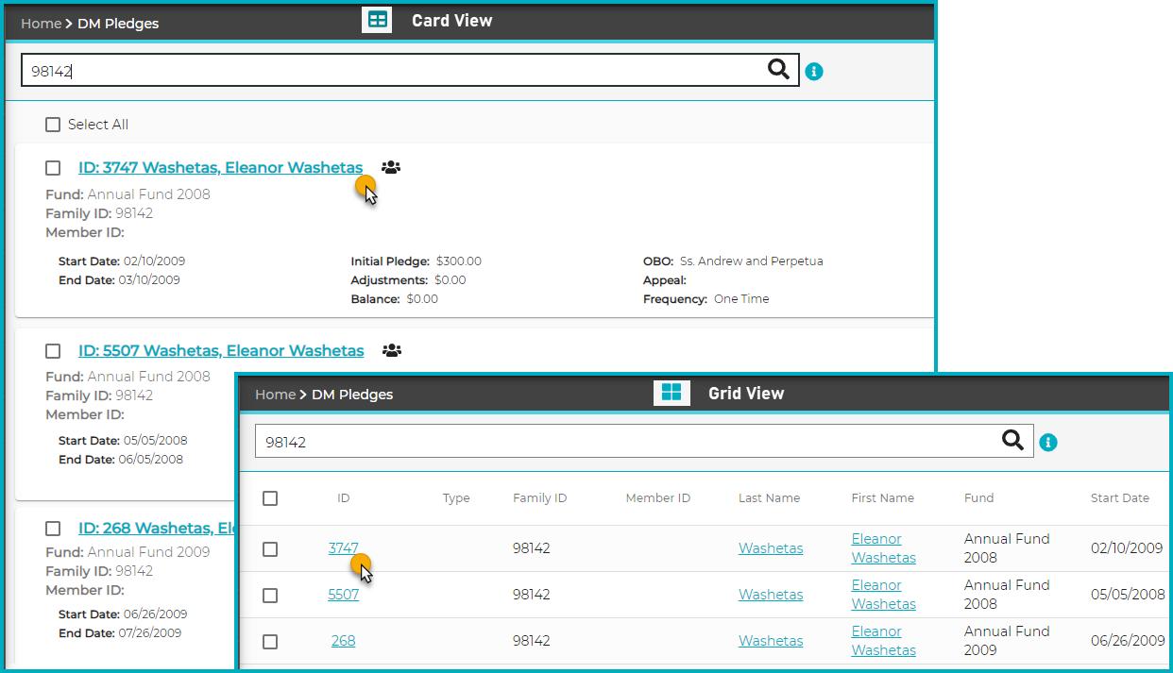
Task: Open grid ID link 268
Action: pyautogui.click(x=343, y=641)
